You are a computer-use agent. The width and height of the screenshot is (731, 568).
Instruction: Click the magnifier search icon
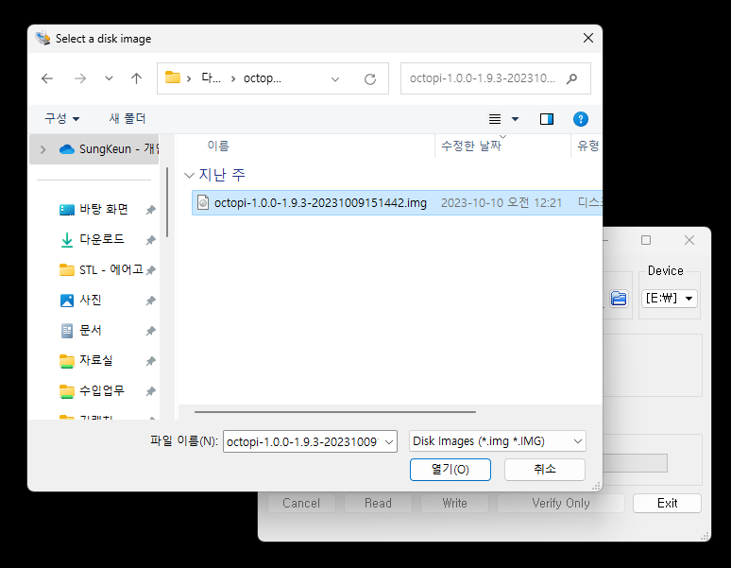(571, 78)
